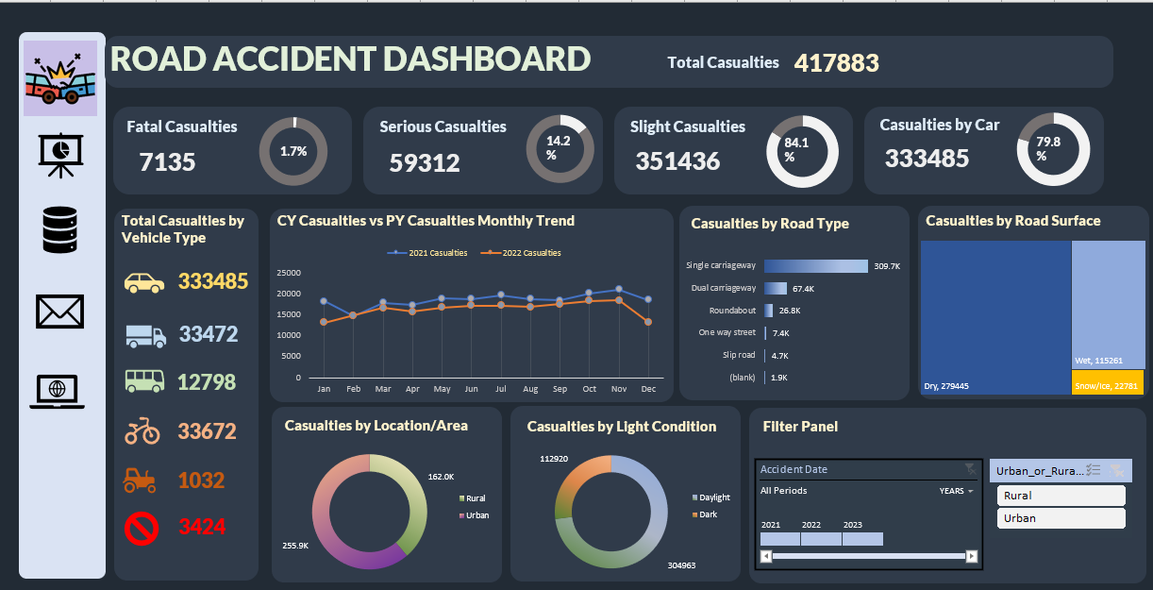Click the yellow car vehicle icon
This screenshot has height=590, width=1153.
tap(144, 281)
